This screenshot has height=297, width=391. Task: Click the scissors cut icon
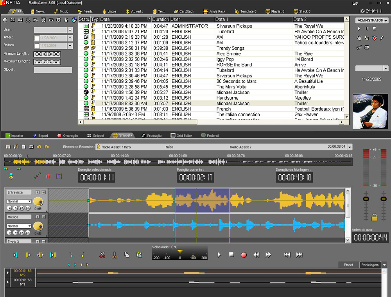point(102,255)
